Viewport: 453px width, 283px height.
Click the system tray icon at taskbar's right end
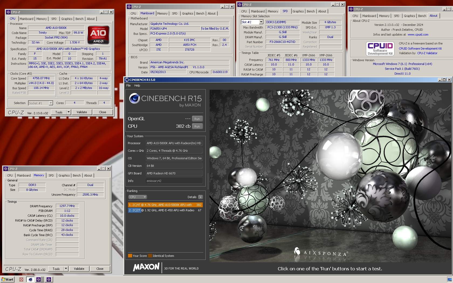[x=449, y=279]
